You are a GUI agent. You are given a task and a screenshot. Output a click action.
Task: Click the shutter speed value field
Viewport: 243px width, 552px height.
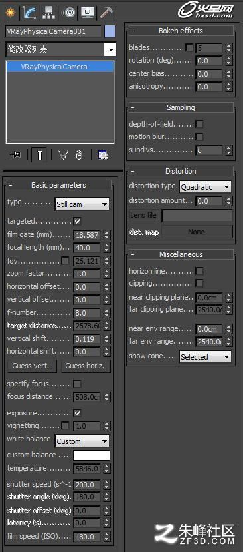tap(87, 485)
